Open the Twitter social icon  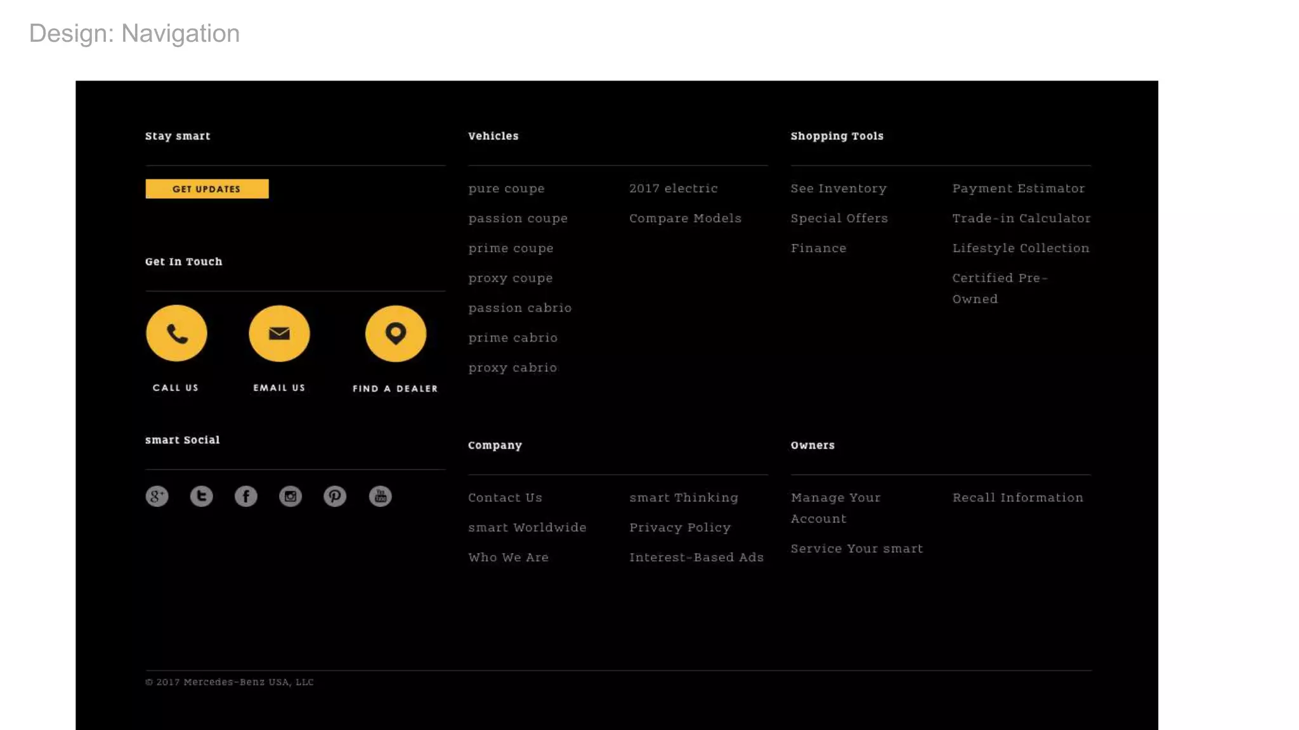pyautogui.click(x=201, y=496)
